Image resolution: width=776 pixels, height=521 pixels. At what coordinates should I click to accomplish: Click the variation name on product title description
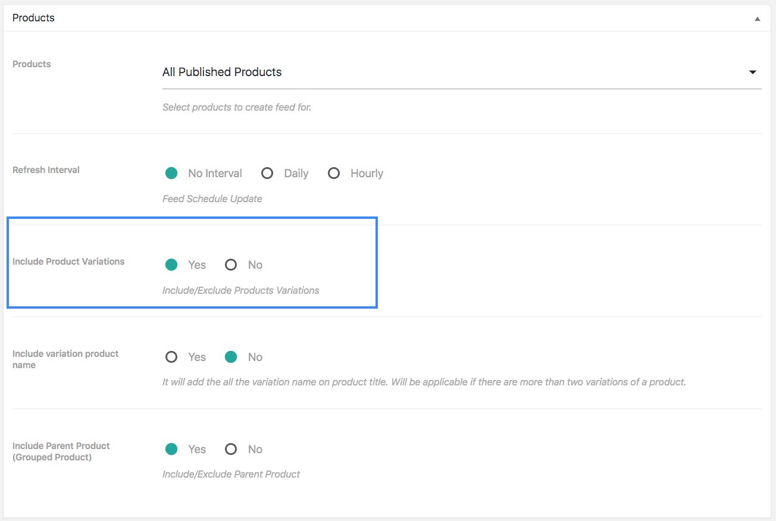(424, 382)
